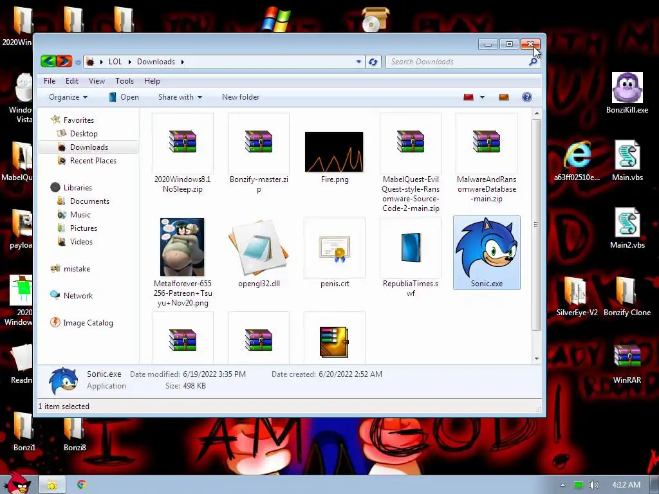
Task: Select the opengl32.dll file icon
Action: [259, 248]
